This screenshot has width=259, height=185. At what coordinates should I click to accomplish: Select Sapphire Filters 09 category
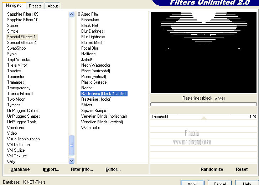pyautogui.click(x=23, y=14)
